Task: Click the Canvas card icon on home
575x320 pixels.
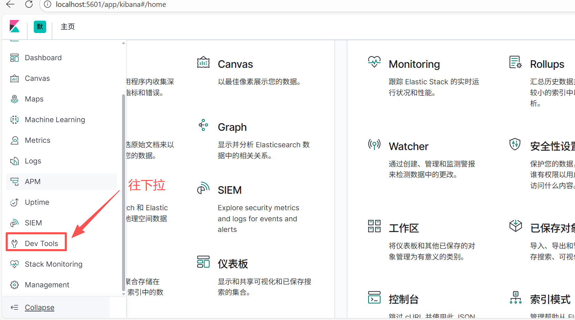Action: pyautogui.click(x=203, y=62)
